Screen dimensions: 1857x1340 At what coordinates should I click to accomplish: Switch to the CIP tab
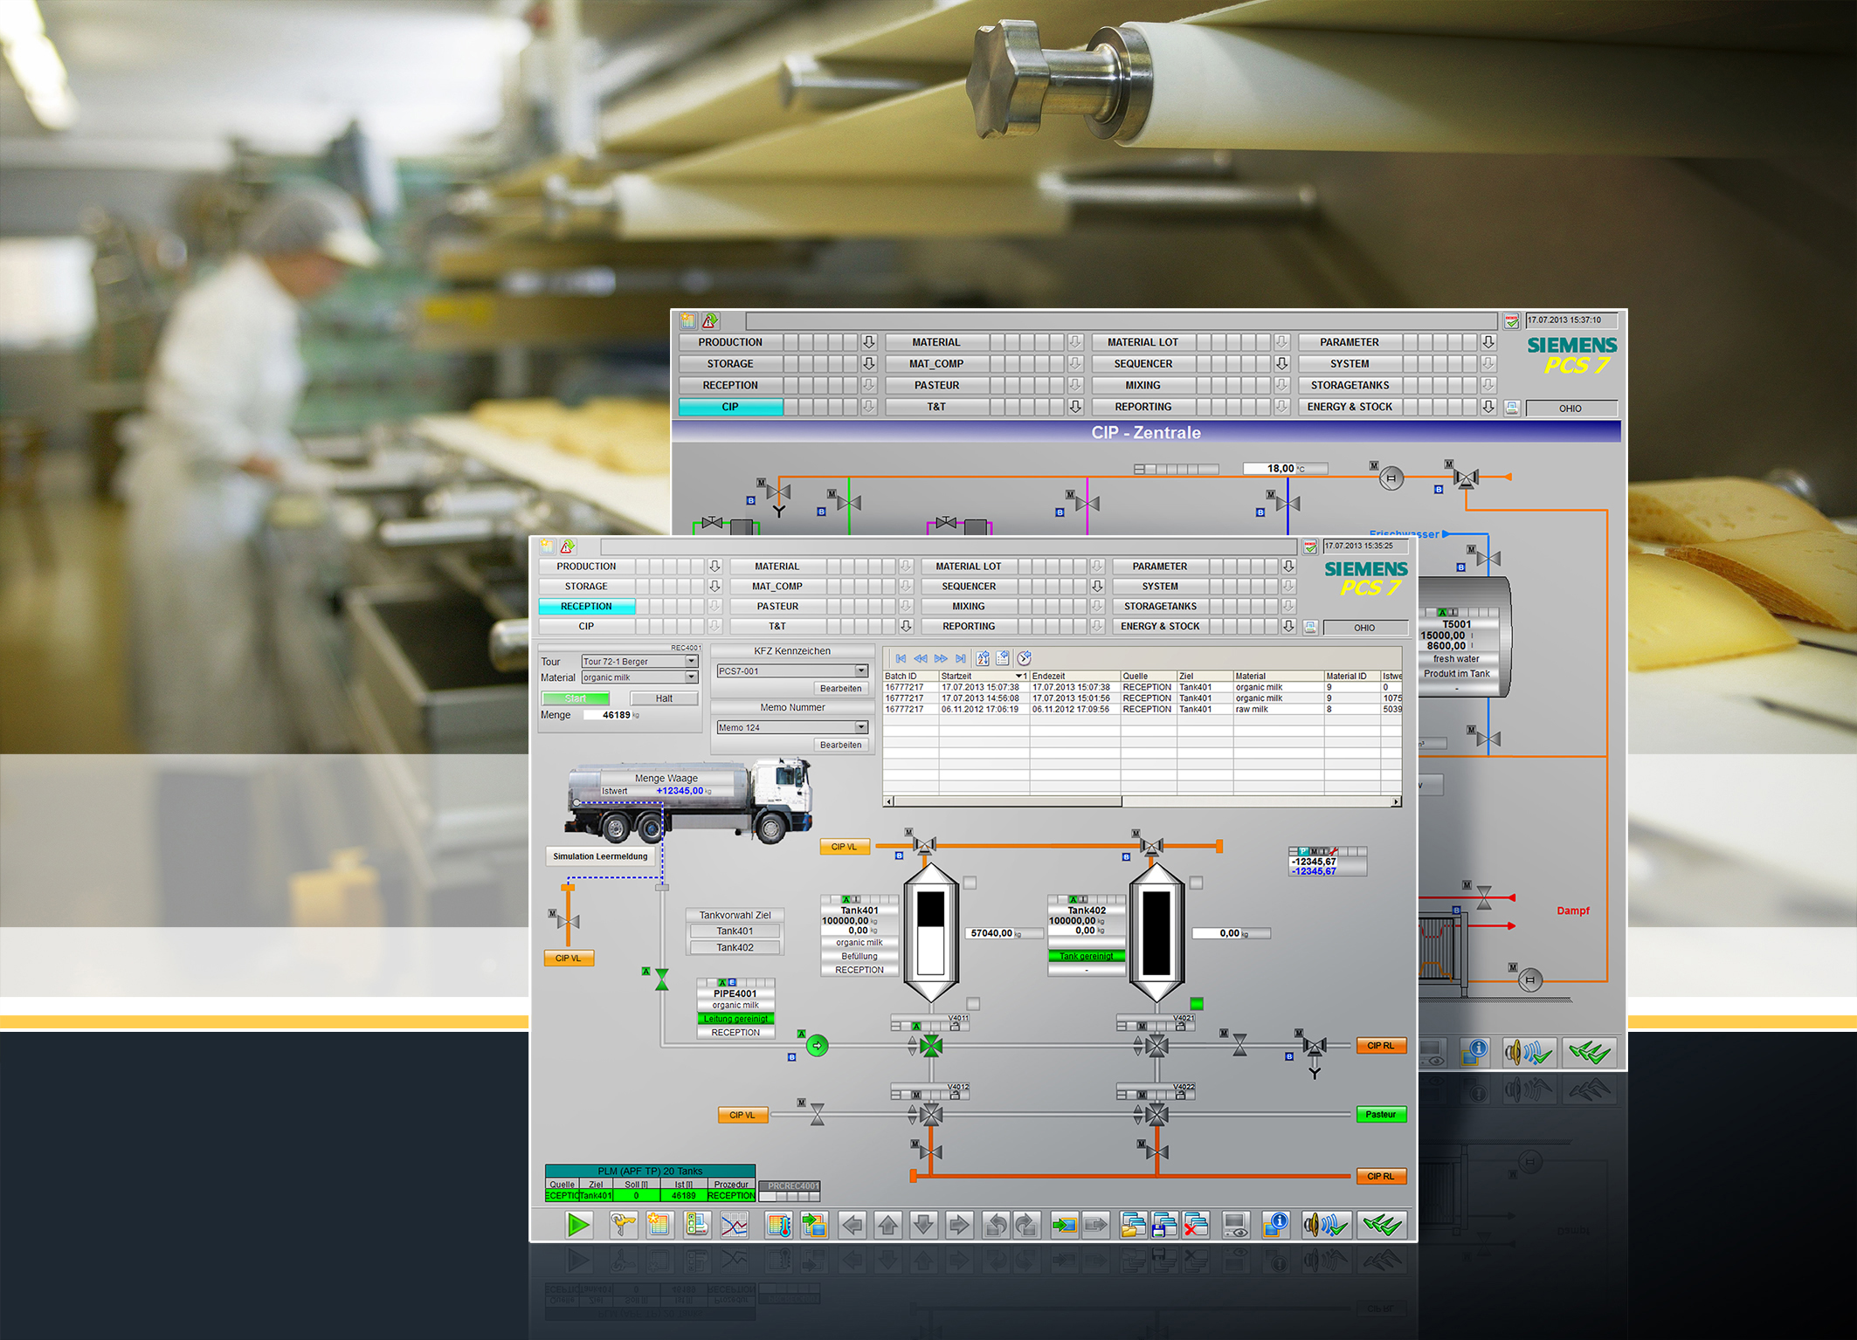coord(586,626)
